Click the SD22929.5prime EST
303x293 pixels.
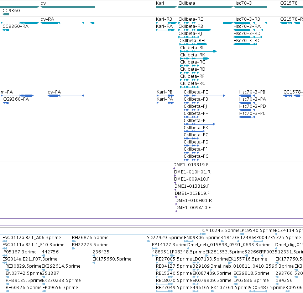coord(165,238)
